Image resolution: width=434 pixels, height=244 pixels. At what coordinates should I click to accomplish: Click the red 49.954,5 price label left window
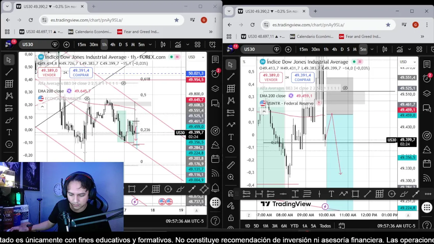(196, 80)
